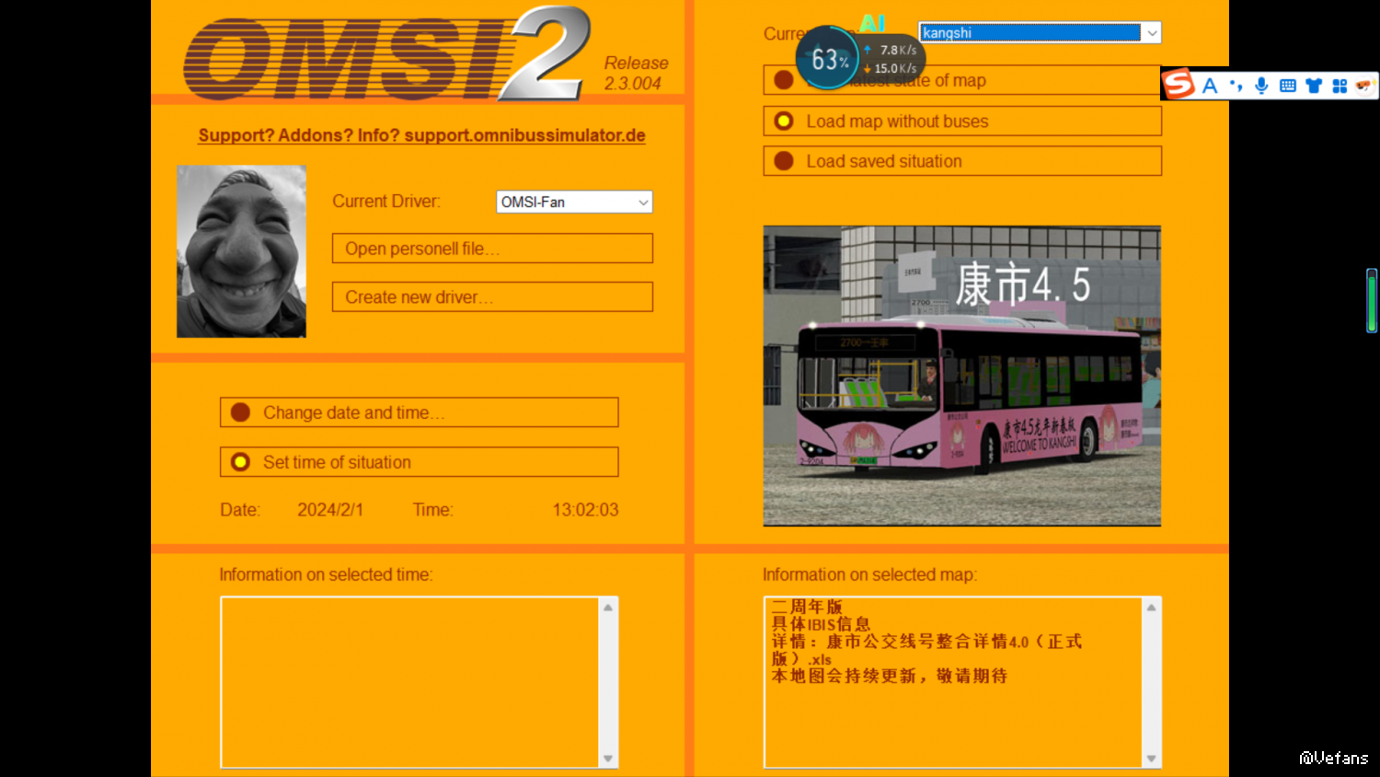The image size is (1380, 777).
Task: Activate the Sogou voice input microphone
Action: coord(1261,86)
